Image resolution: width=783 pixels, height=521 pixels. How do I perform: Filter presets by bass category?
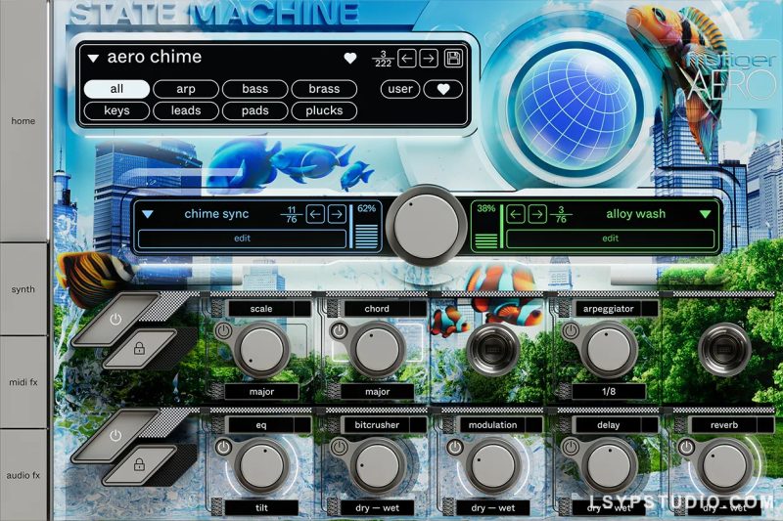tap(255, 89)
